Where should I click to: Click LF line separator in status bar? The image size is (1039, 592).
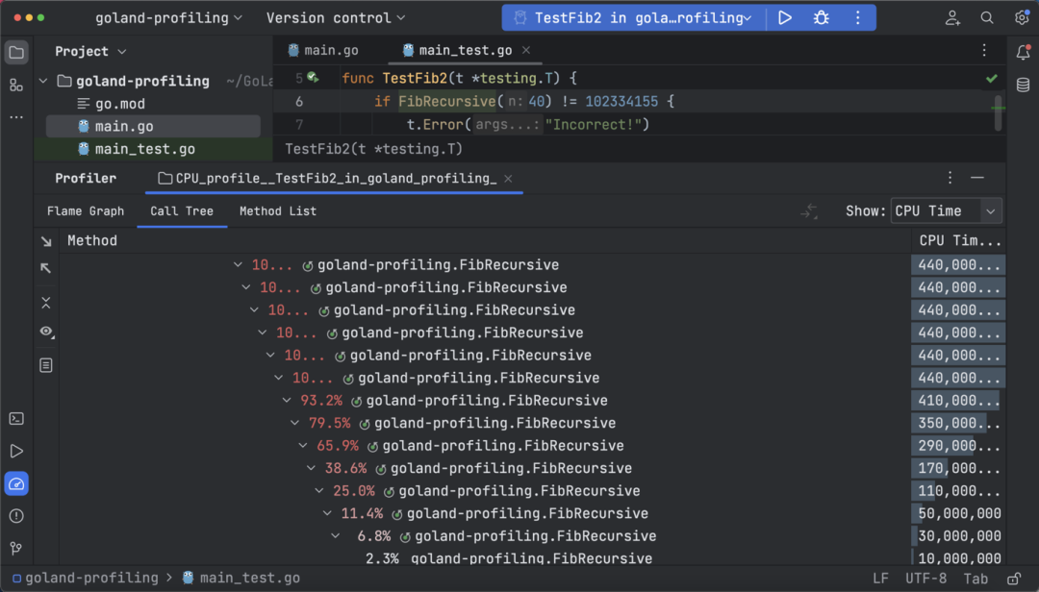pyautogui.click(x=880, y=579)
